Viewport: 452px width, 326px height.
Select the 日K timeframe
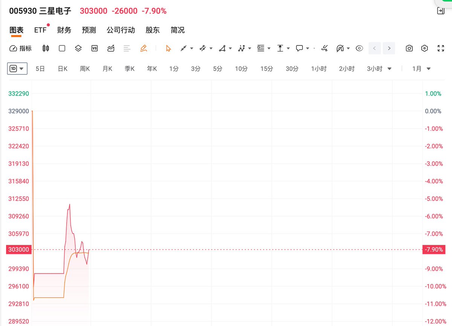click(x=62, y=69)
